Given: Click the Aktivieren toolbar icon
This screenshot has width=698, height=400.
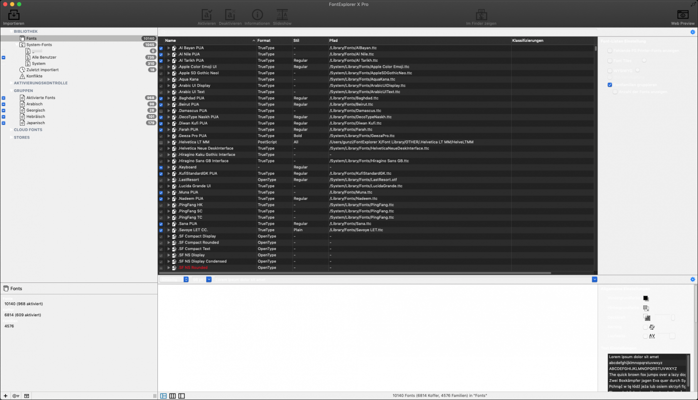Looking at the screenshot, I should [206, 15].
